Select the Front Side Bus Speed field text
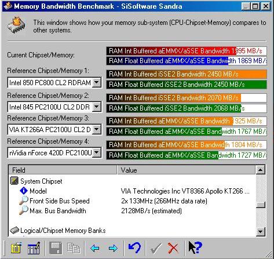 point(60,201)
